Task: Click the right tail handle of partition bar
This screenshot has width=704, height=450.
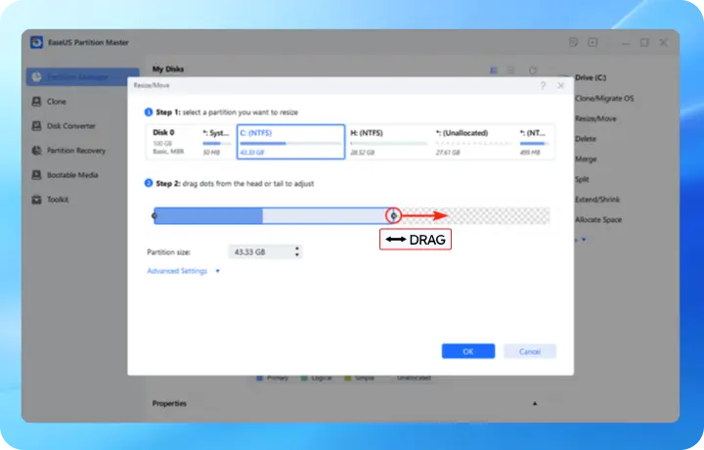Action: coord(394,216)
